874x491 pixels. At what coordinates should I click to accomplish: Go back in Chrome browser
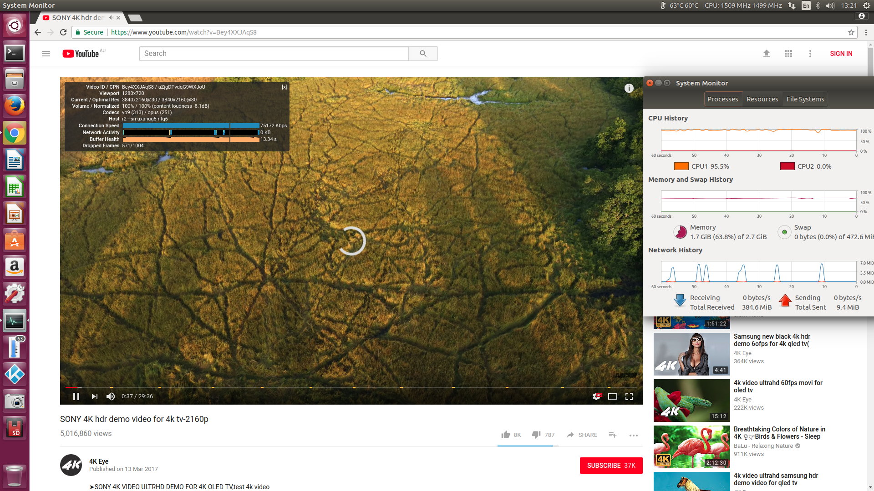point(38,32)
